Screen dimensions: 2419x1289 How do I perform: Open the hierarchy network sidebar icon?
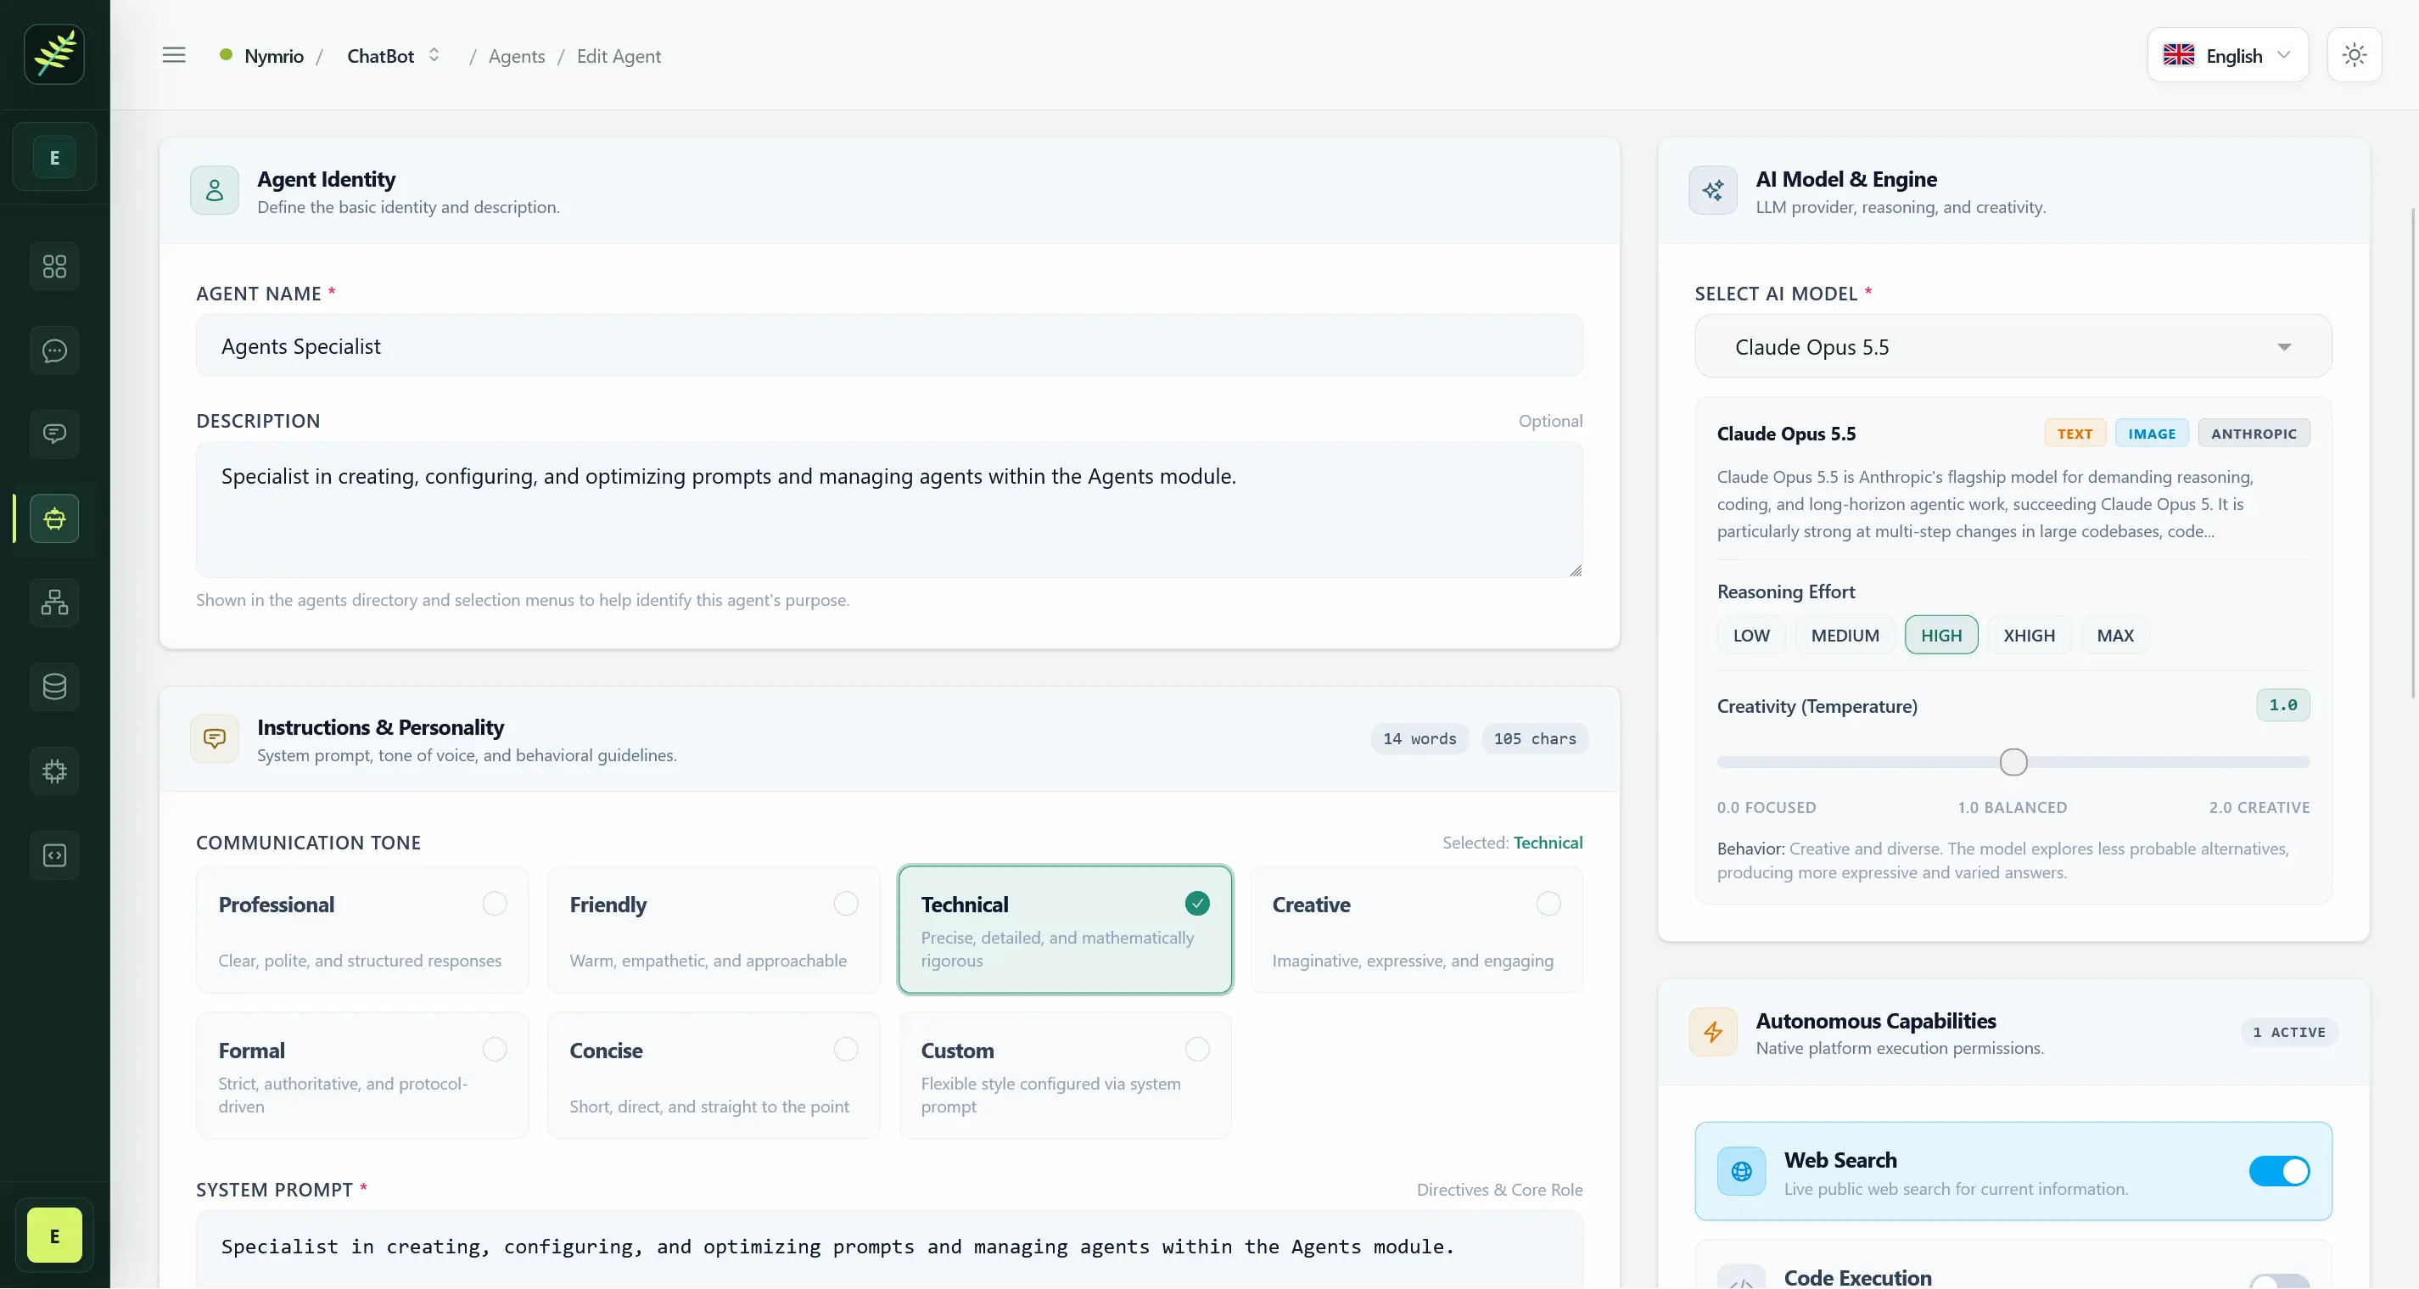pyautogui.click(x=54, y=602)
